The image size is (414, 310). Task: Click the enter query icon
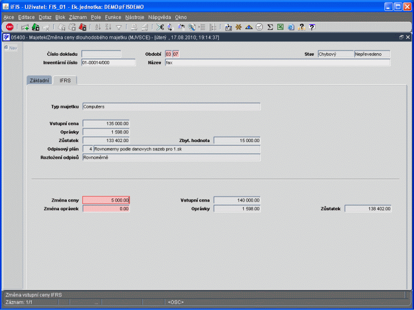(x=62, y=27)
